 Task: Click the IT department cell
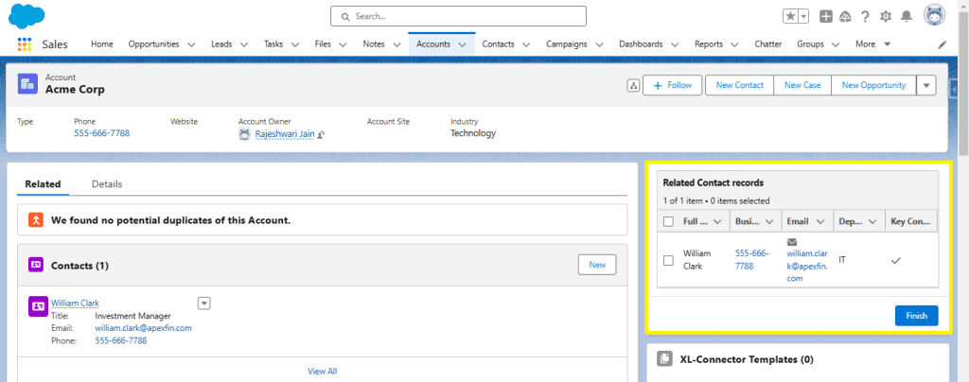pos(842,260)
